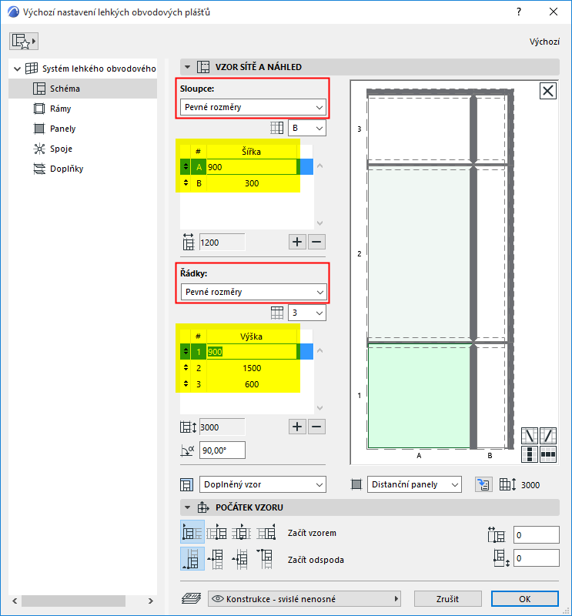
Task: Select the second horizontal pattern origin icon
Action: 217,532
